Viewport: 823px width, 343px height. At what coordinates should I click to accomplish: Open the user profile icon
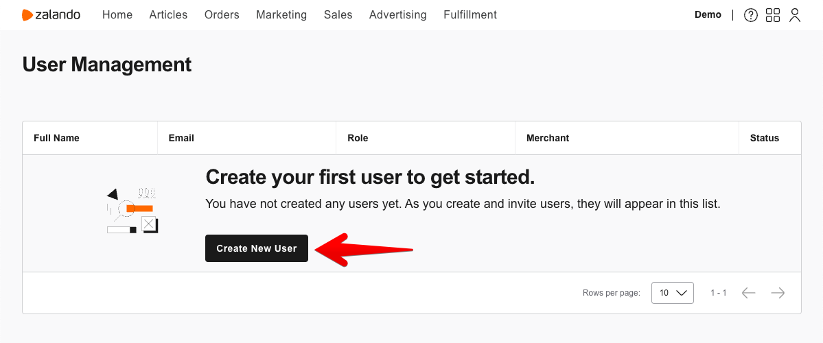(795, 15)
